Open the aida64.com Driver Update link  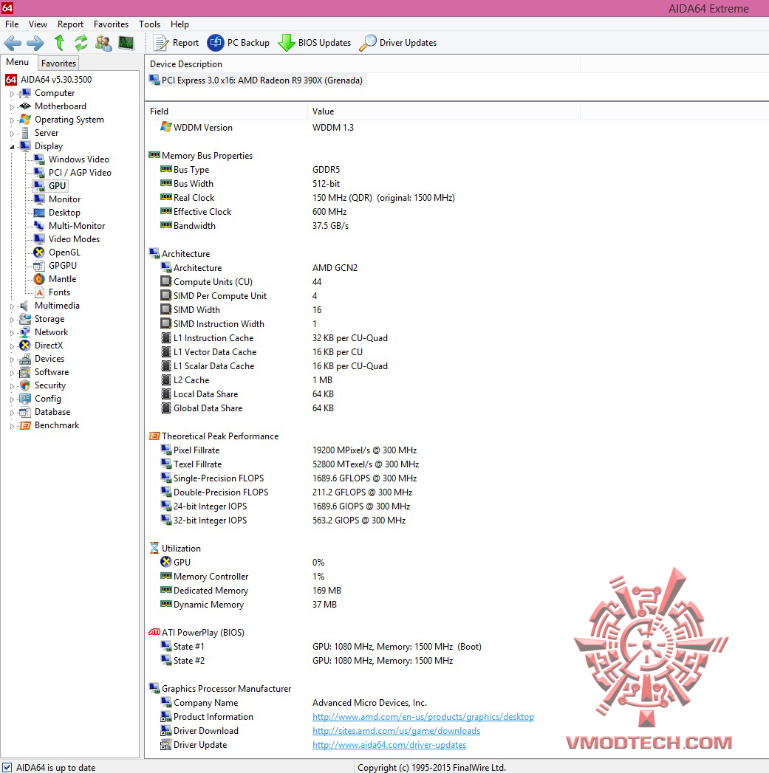(389, 745)
